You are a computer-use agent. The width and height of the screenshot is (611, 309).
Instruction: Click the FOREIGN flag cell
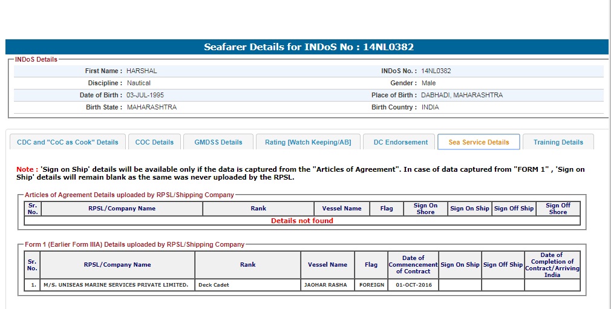point(371,285)
